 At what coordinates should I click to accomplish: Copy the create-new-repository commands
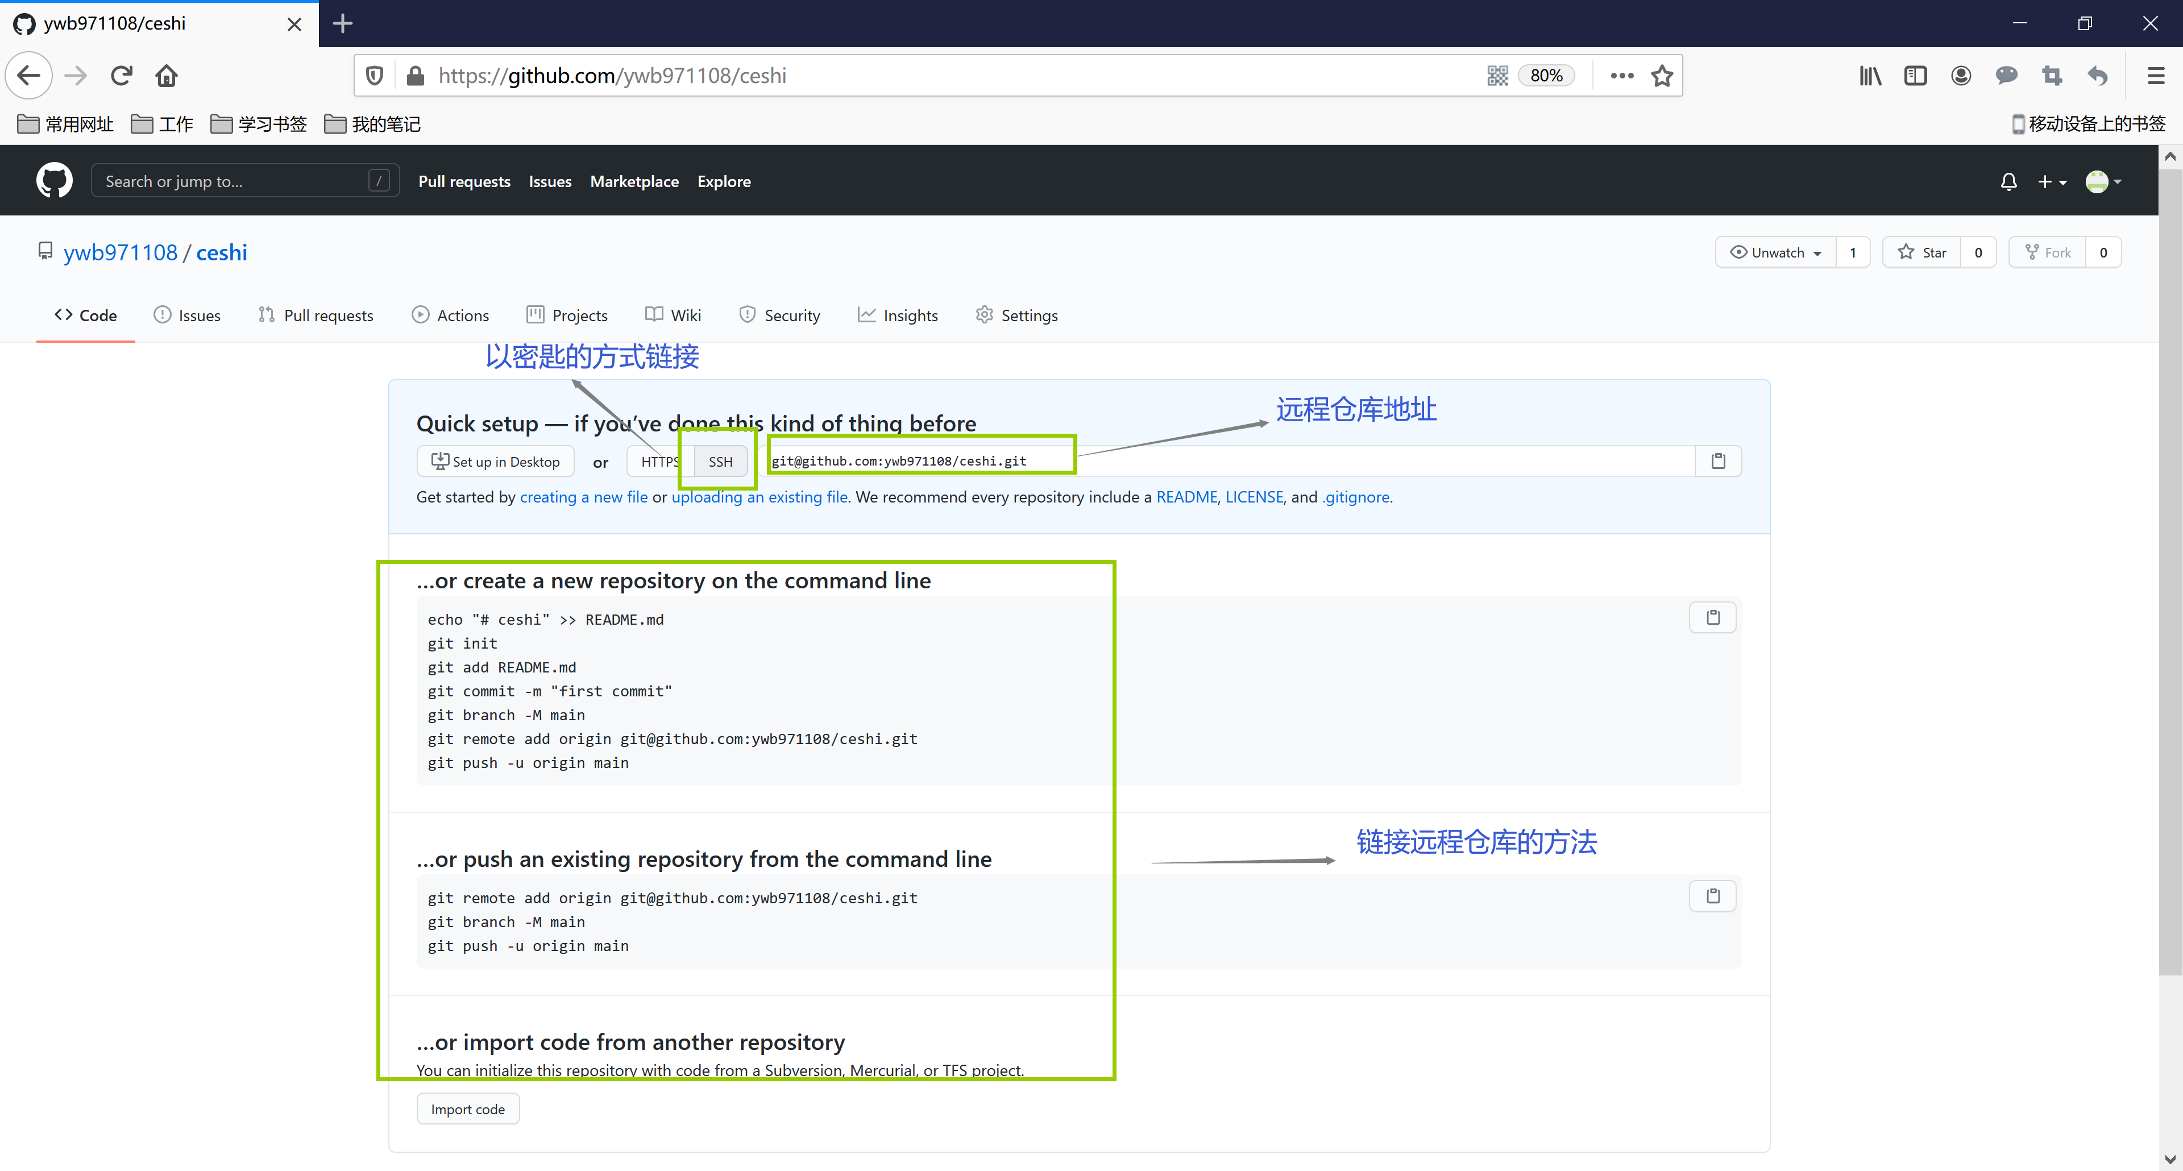[x=1713, y=617]
